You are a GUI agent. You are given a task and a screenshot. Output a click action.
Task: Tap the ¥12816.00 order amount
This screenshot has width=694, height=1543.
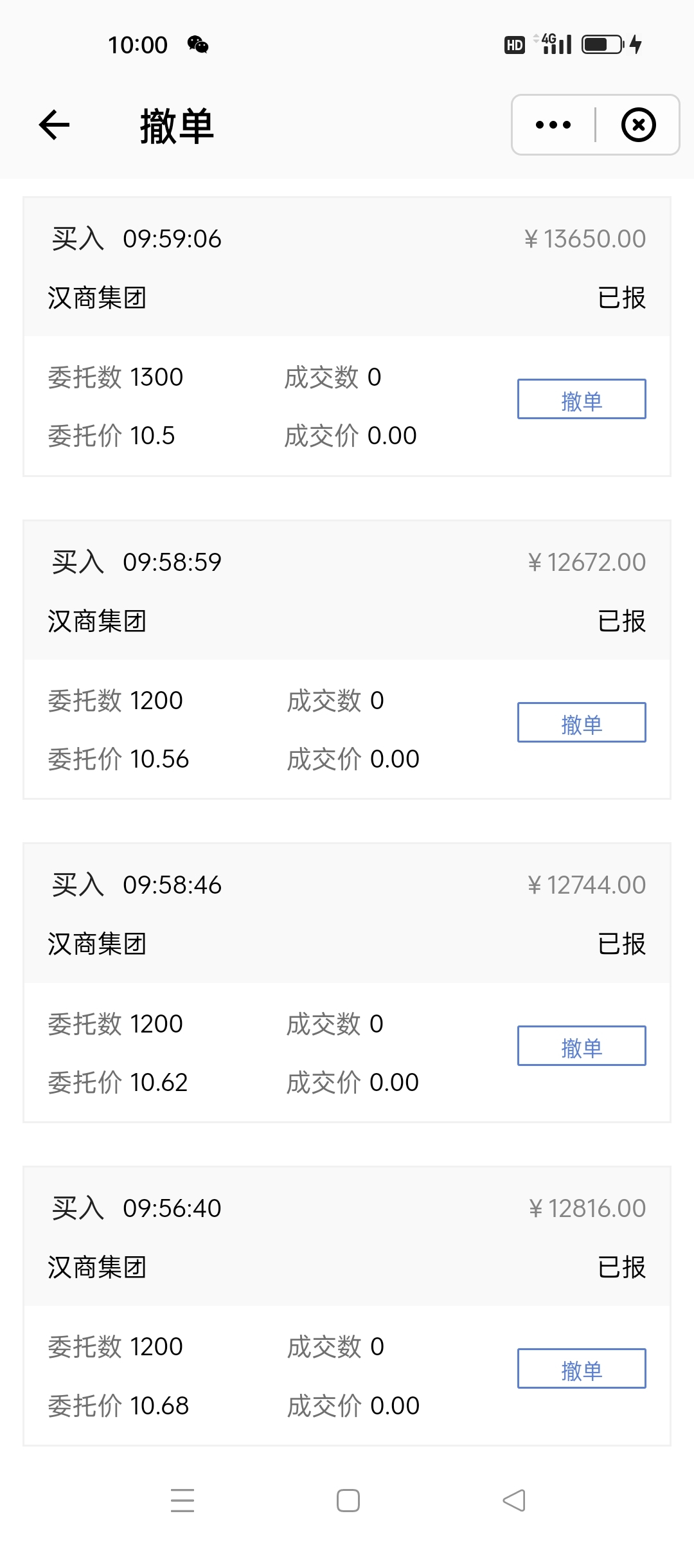[x=587, y=1209]
